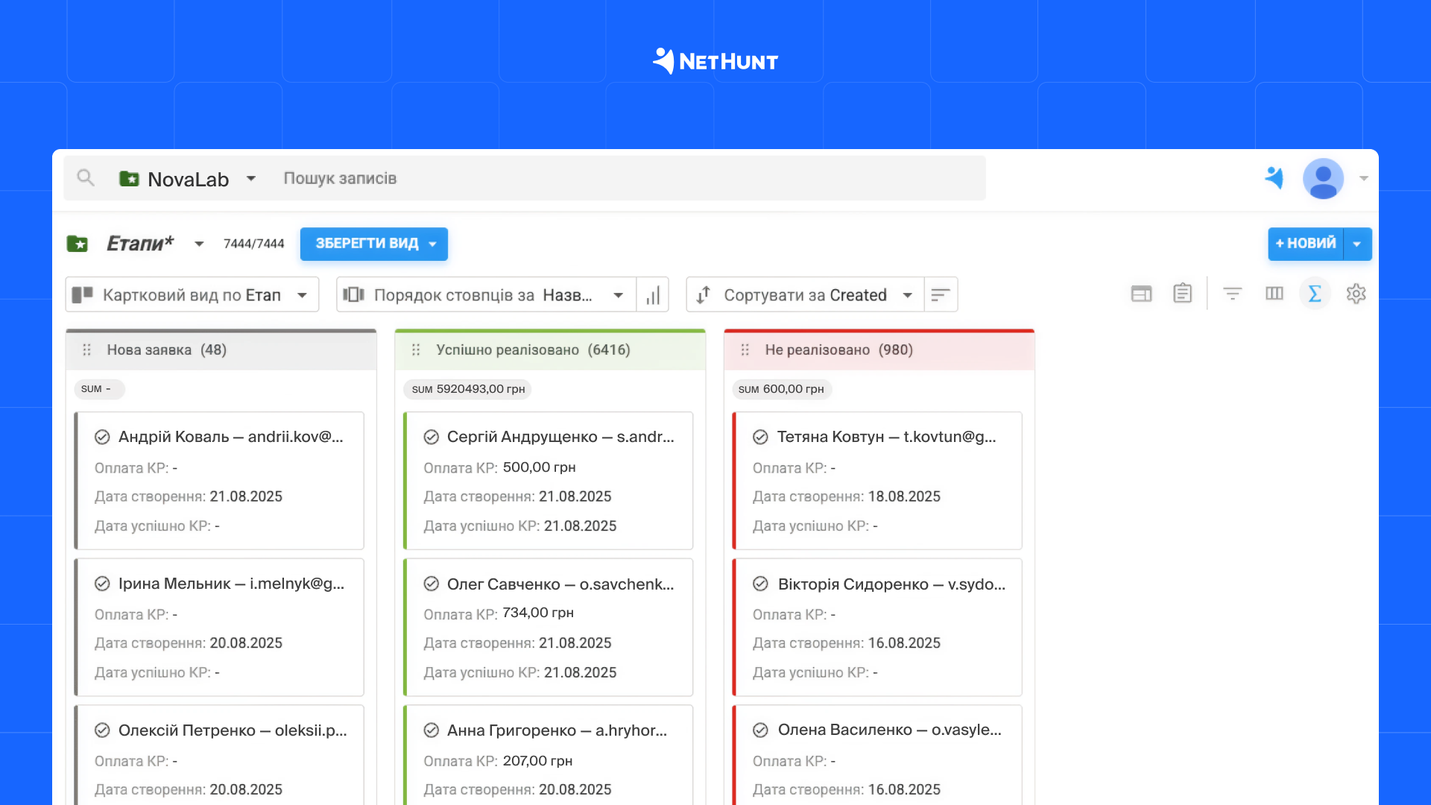Click the SUM - chip in Нова заявка

click(x=98, y=389)
